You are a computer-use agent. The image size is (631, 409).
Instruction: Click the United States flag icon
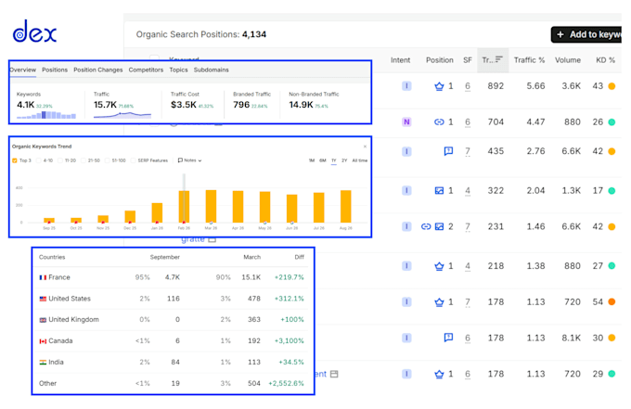pos(43,299)
